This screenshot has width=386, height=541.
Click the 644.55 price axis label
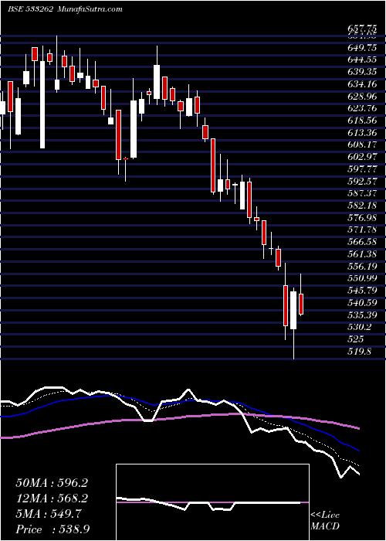(x=362, y=60)
